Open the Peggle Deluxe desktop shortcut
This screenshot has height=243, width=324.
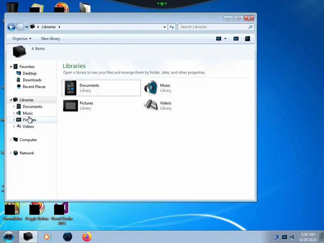pos(37,211)
